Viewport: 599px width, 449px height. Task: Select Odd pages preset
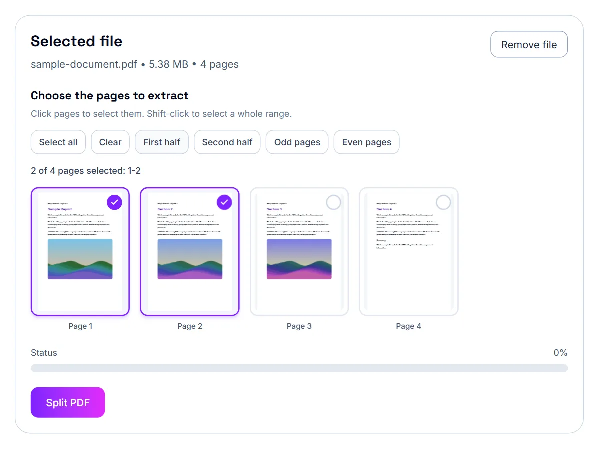[297, 142]
